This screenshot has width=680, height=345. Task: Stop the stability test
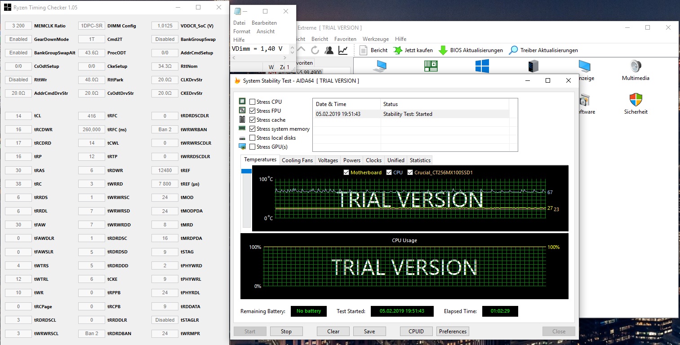[286, 332]
